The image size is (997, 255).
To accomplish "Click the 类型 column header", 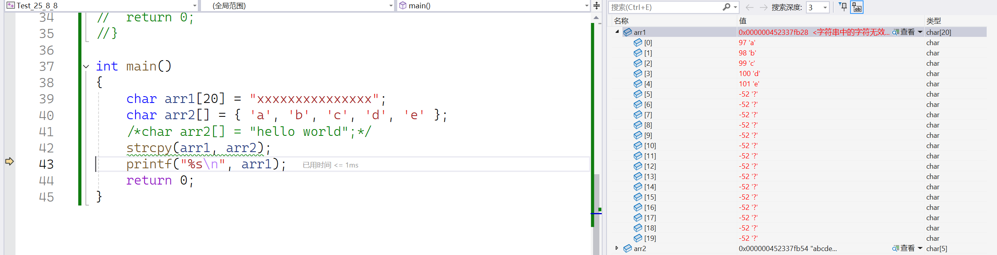I will click(934, 21).
